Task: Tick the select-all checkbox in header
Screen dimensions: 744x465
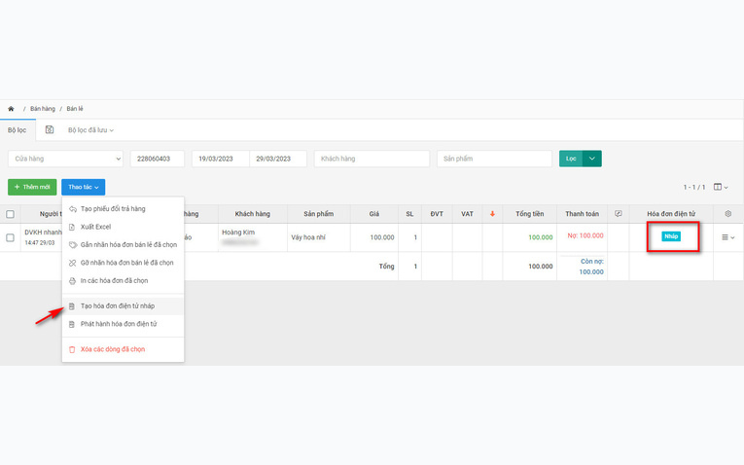Action: pyautogui.click(x=10, y=214)
